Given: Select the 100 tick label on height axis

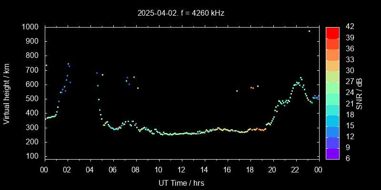Looking at the screenshot, I should click(33, 156).
